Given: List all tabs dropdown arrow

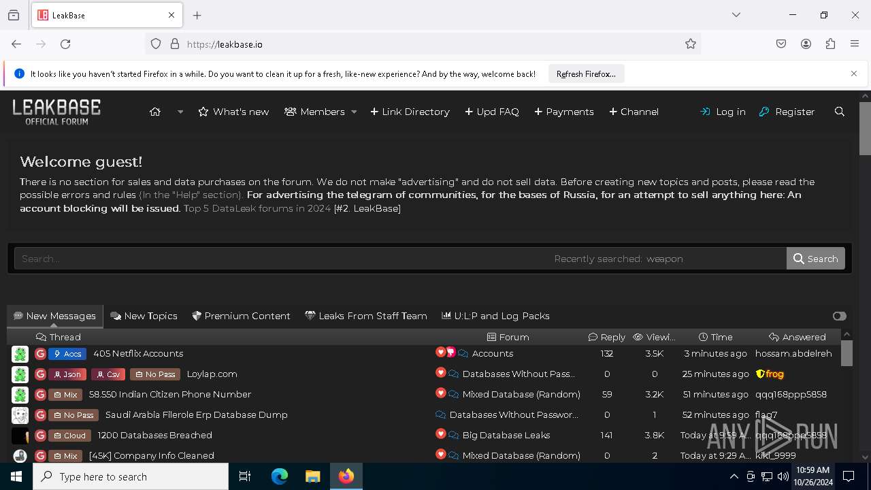Looking at the screenshot, I should pyautogui.click(x=736, y=15).
